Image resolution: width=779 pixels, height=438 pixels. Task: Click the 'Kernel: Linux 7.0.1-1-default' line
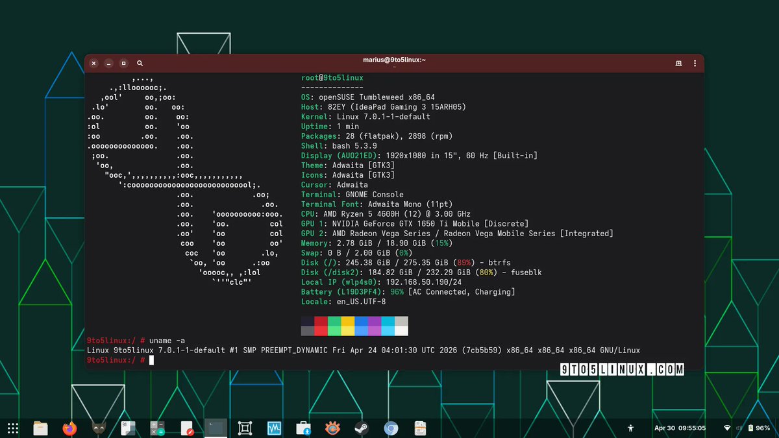(365, 117)
